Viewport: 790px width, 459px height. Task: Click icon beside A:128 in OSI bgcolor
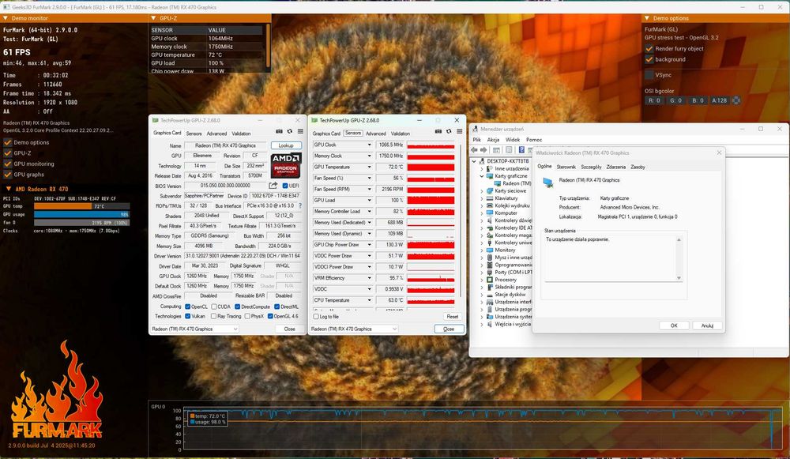coord(736,100)
